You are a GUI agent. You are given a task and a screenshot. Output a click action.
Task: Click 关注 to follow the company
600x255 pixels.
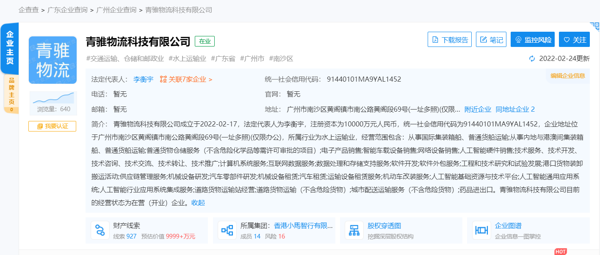(574, 40)
